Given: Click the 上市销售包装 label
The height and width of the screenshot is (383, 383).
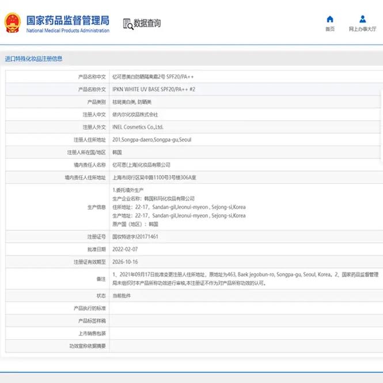Looking at the screenshot, I should 92,333.
